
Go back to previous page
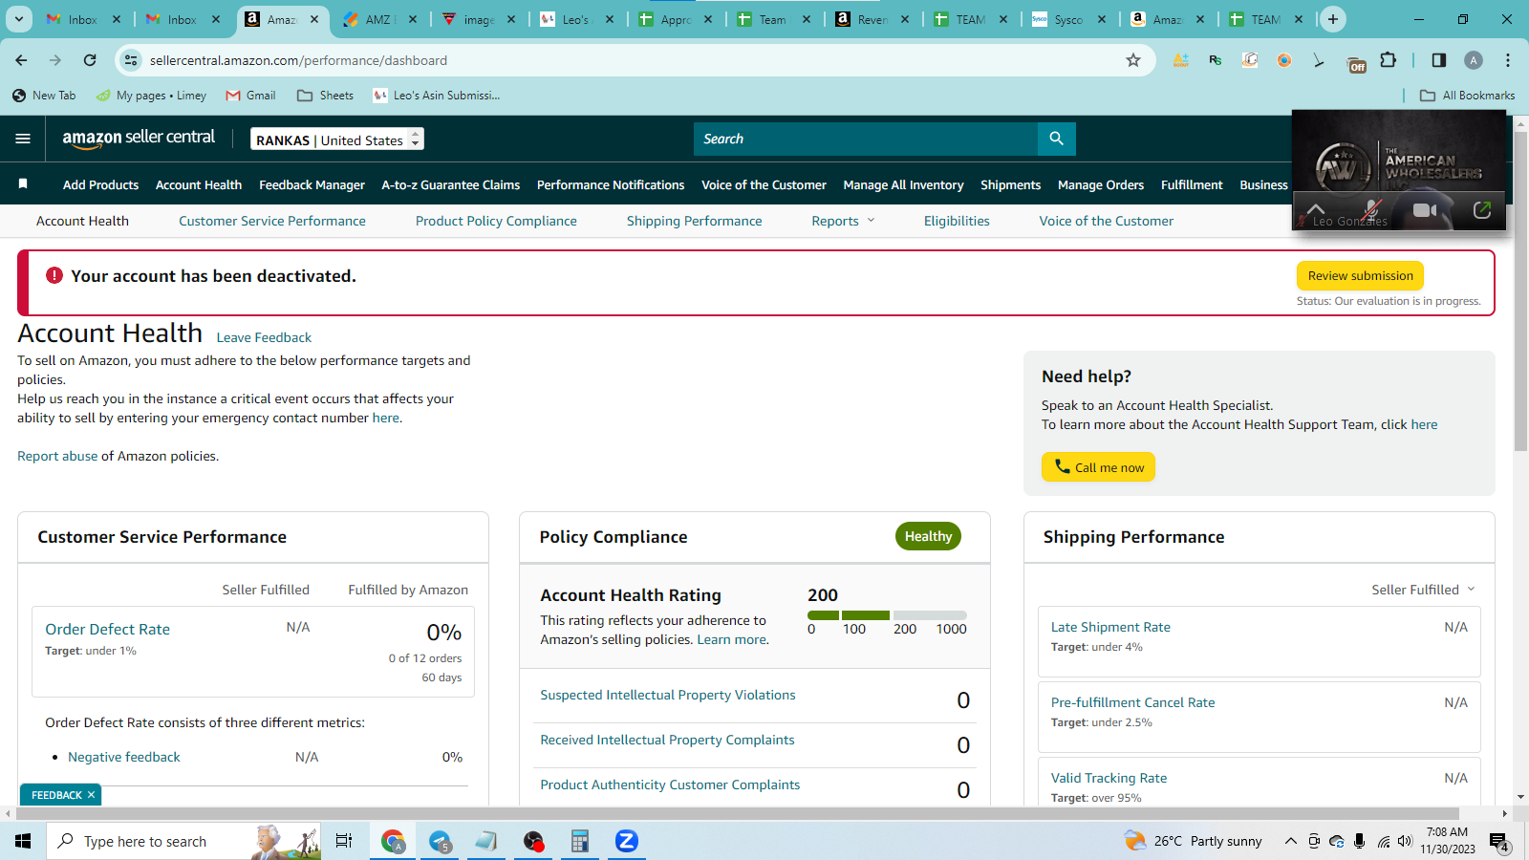point(21,60)
